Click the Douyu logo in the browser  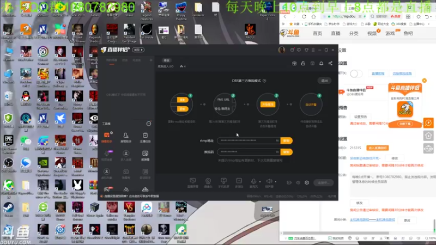(x=290, y=33)
